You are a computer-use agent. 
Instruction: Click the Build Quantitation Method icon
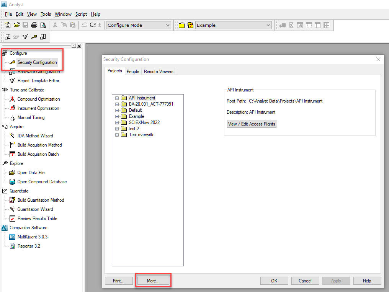[12, 200]
